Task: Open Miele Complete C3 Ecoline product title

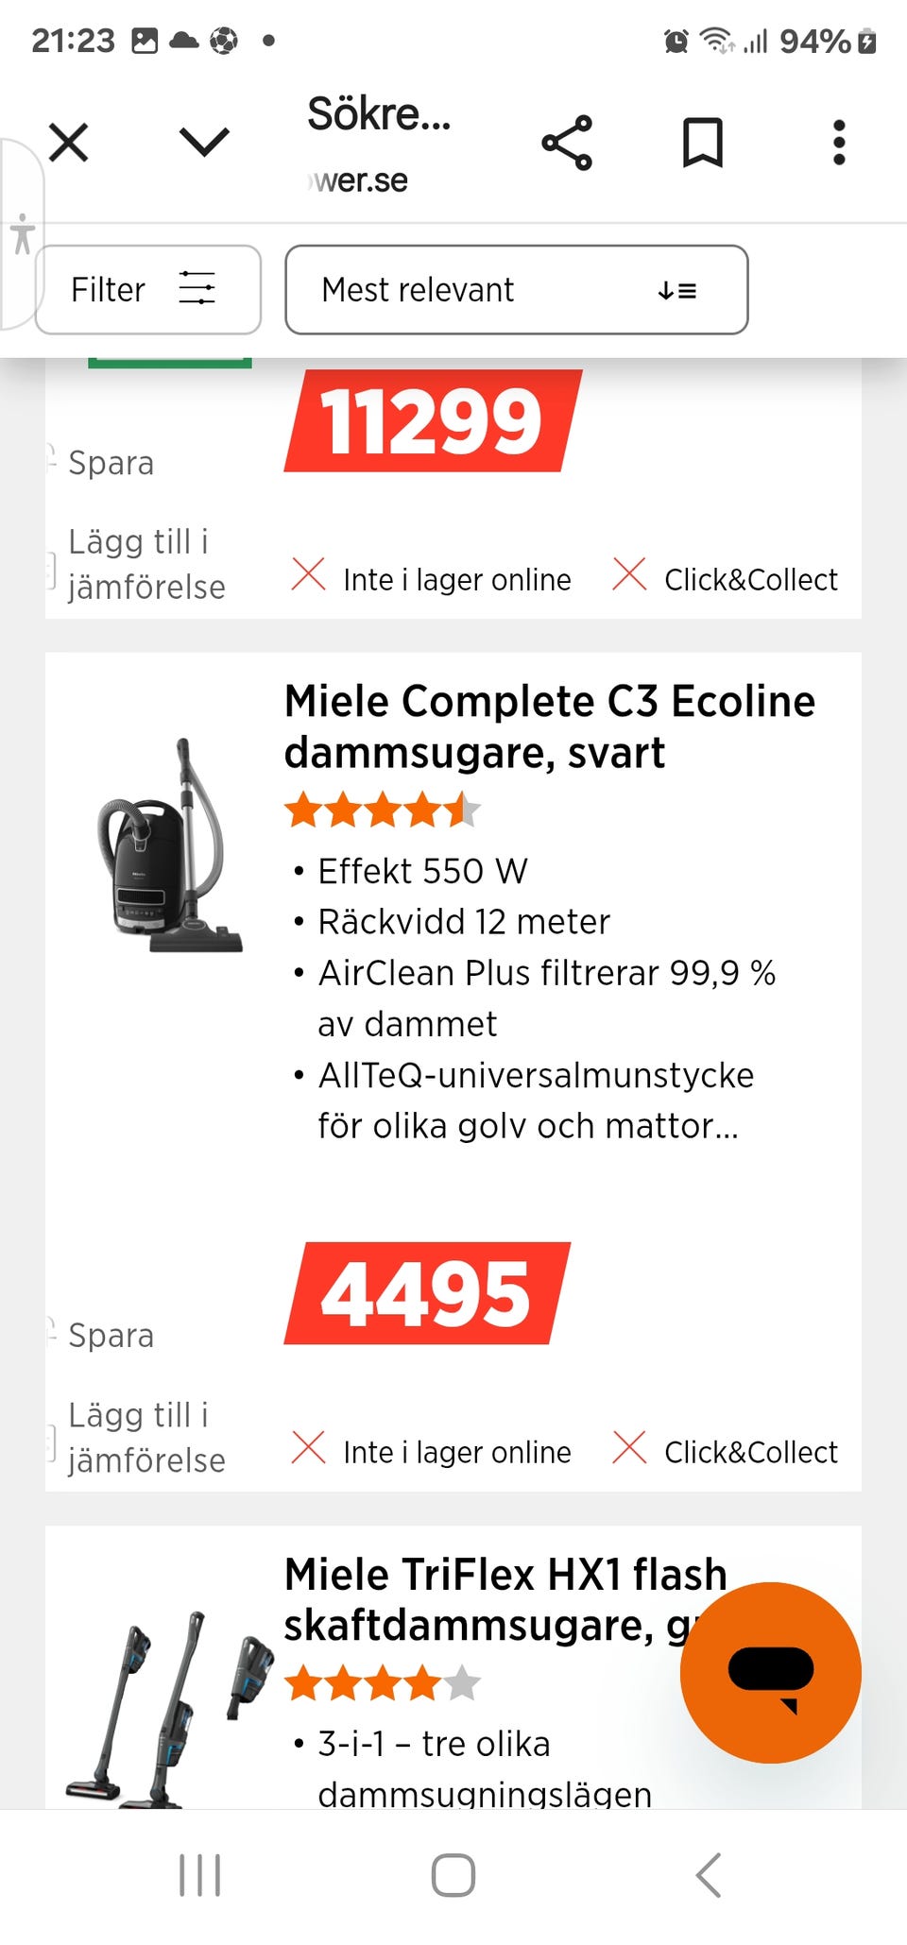Action: (549, 727)
